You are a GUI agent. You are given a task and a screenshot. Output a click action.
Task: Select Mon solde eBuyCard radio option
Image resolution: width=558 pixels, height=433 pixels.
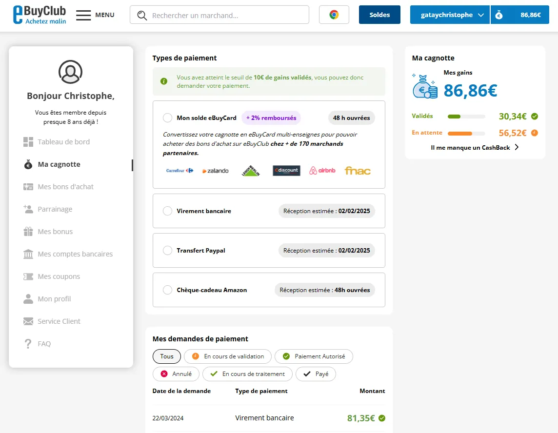[x=167, y=118]
